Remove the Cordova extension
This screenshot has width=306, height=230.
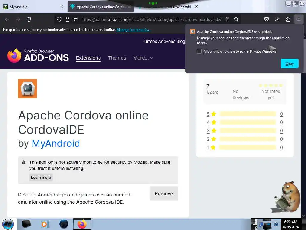coord(164,193)
